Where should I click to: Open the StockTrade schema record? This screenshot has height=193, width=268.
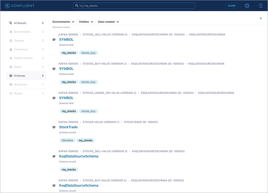tap(68, 127)
